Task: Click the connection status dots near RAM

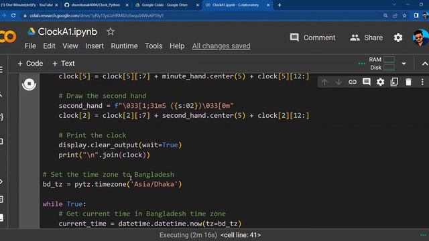Action: tap(362, 64)
